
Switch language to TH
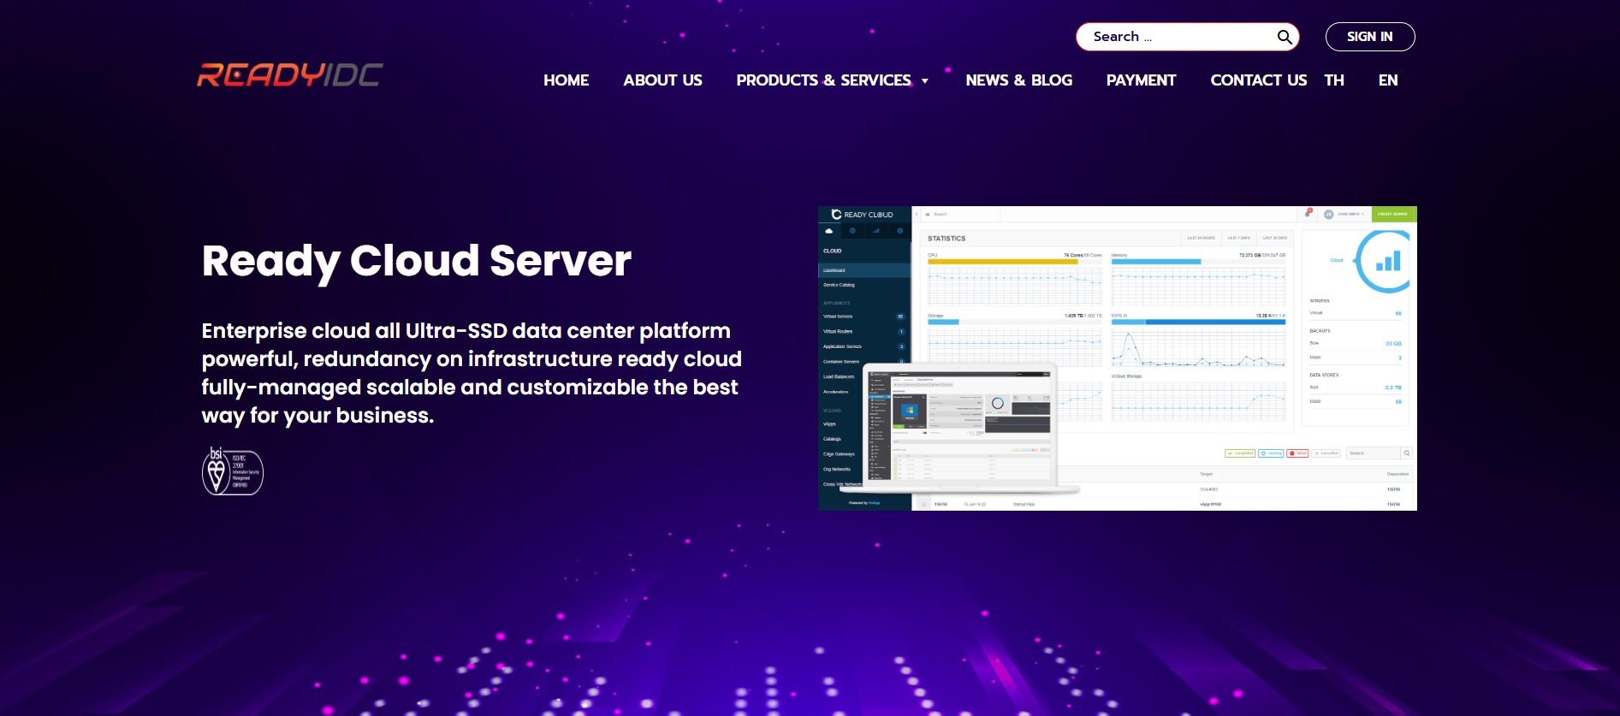click(1334, 80)
